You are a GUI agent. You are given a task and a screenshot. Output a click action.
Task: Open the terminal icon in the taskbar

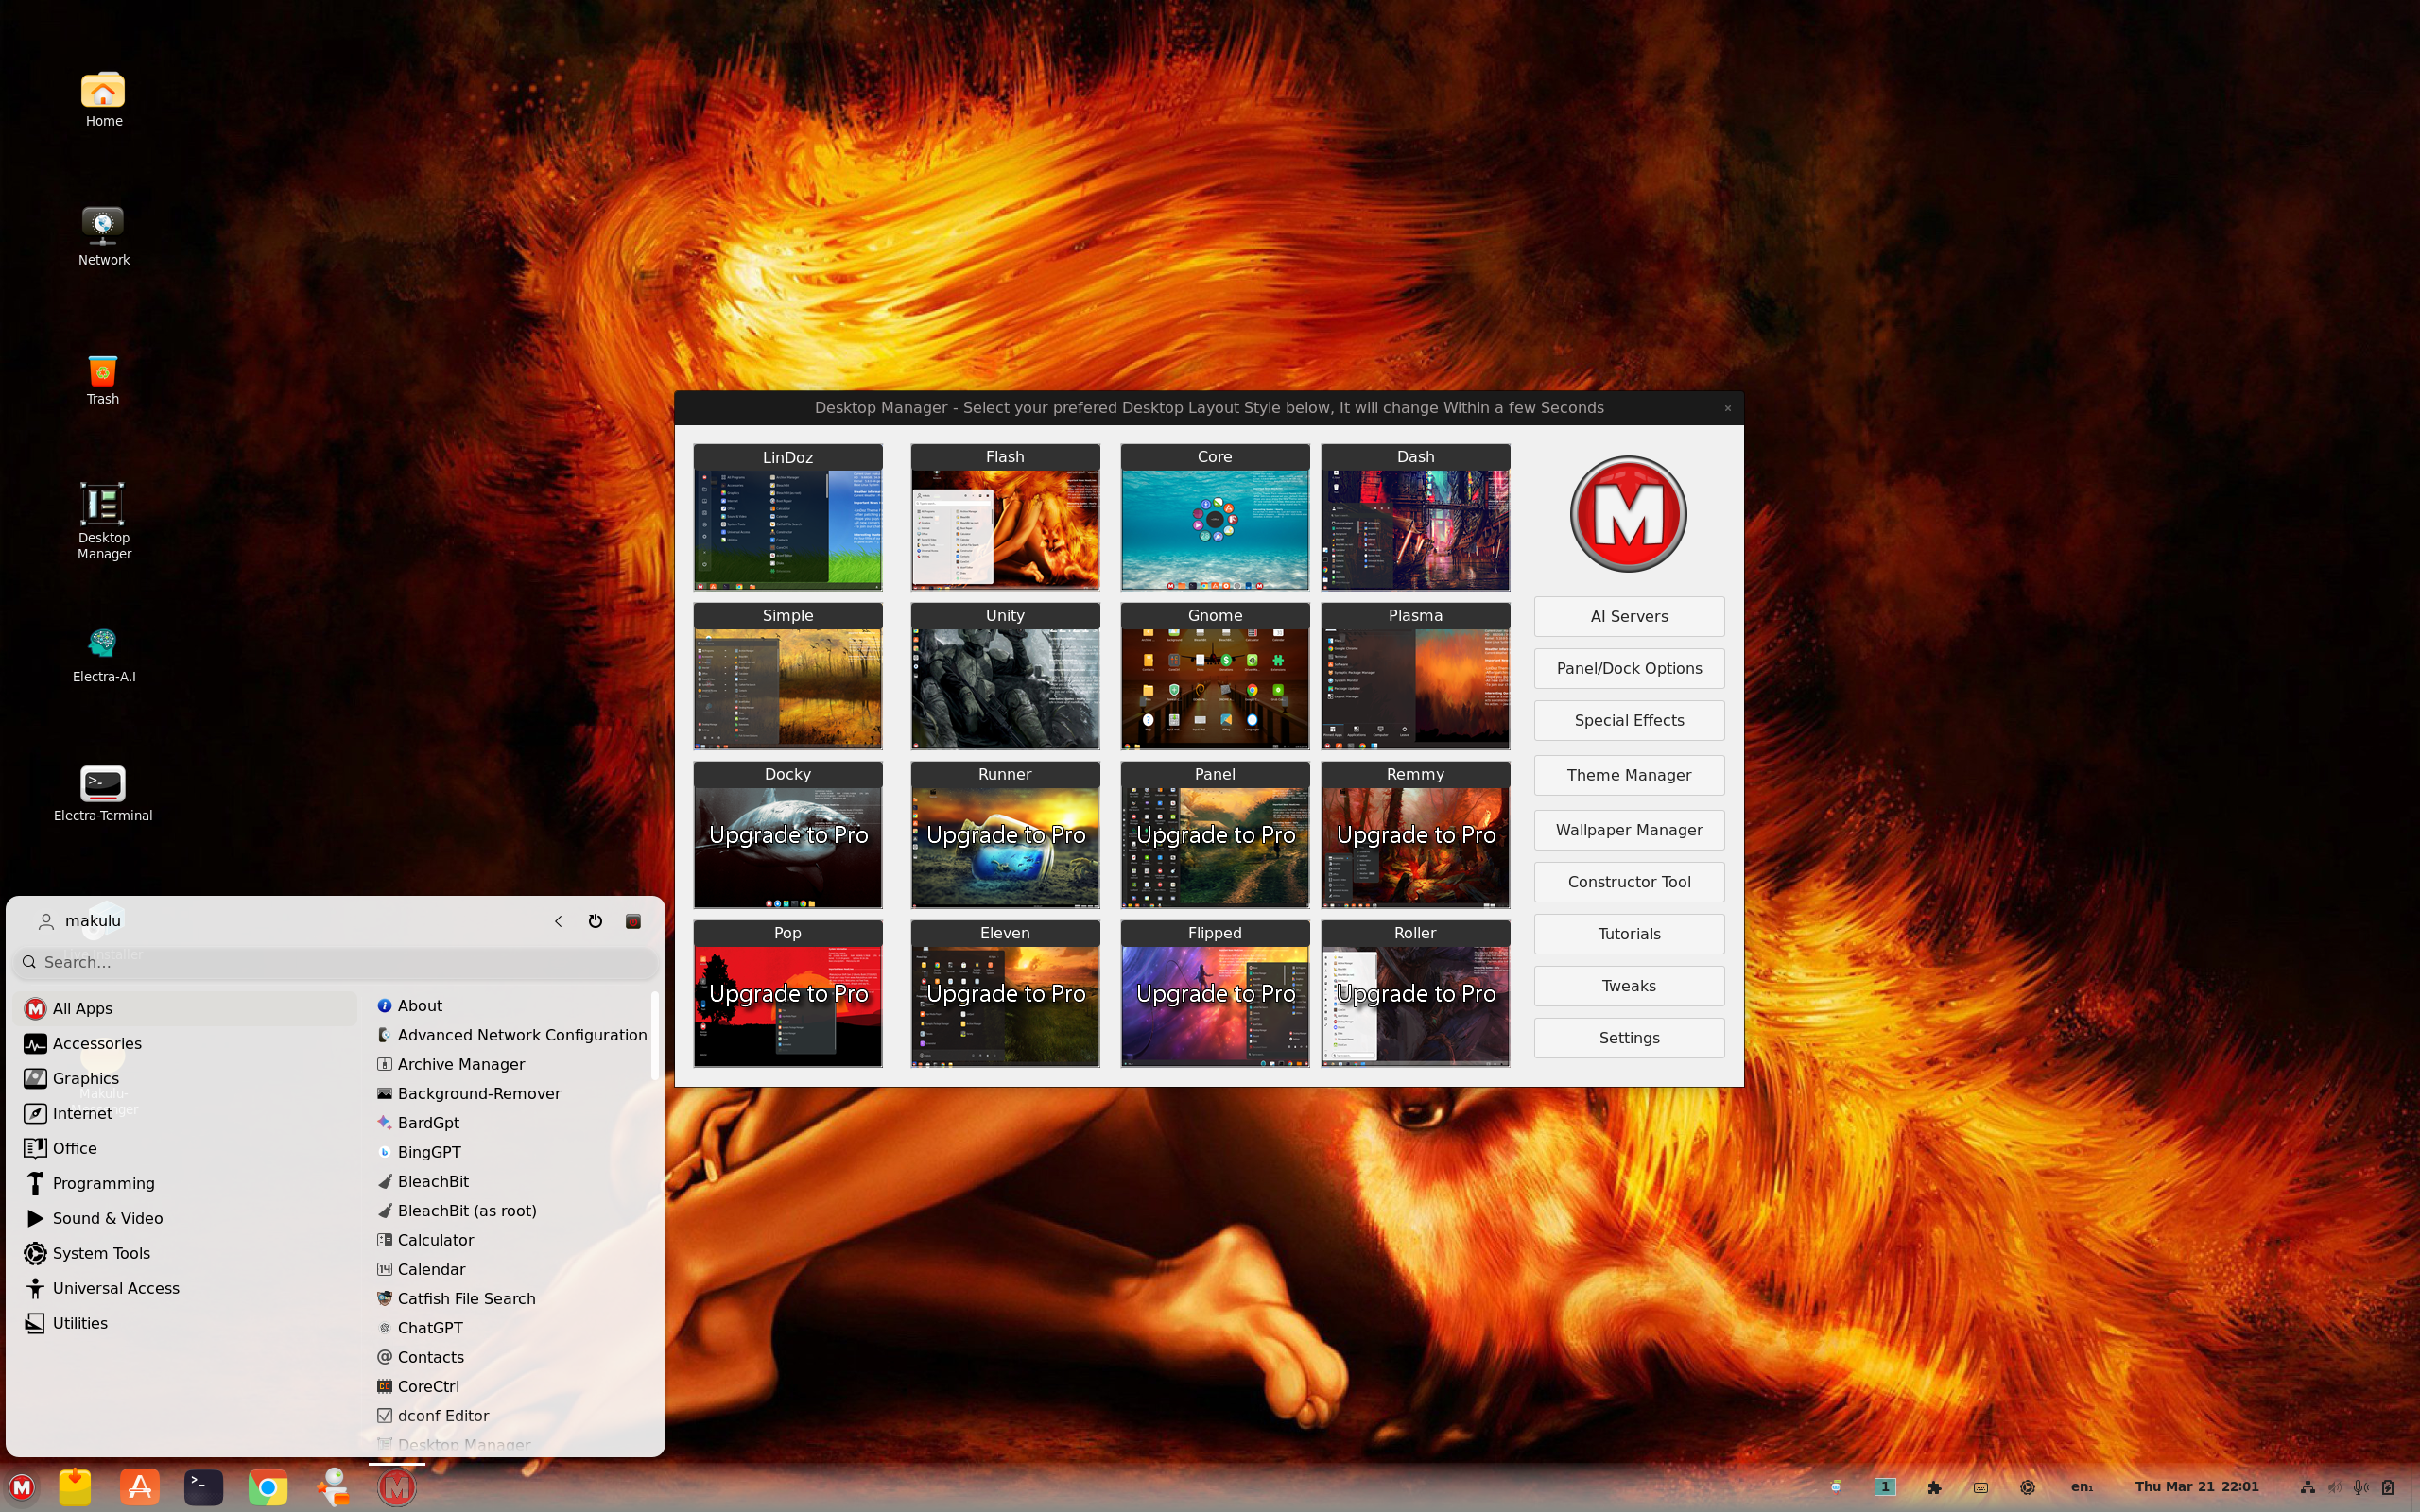point(203,1487)
